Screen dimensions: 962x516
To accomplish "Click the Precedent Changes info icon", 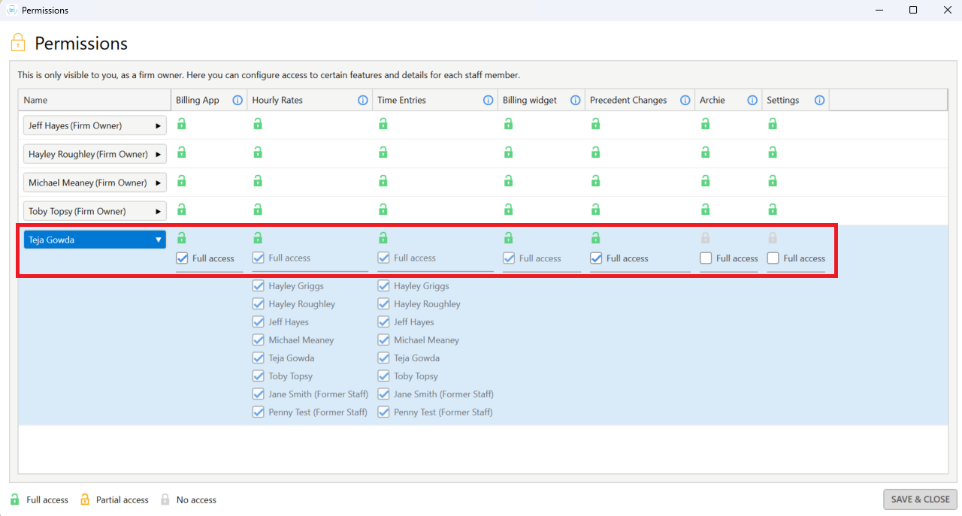I will [x=685, y=100].
